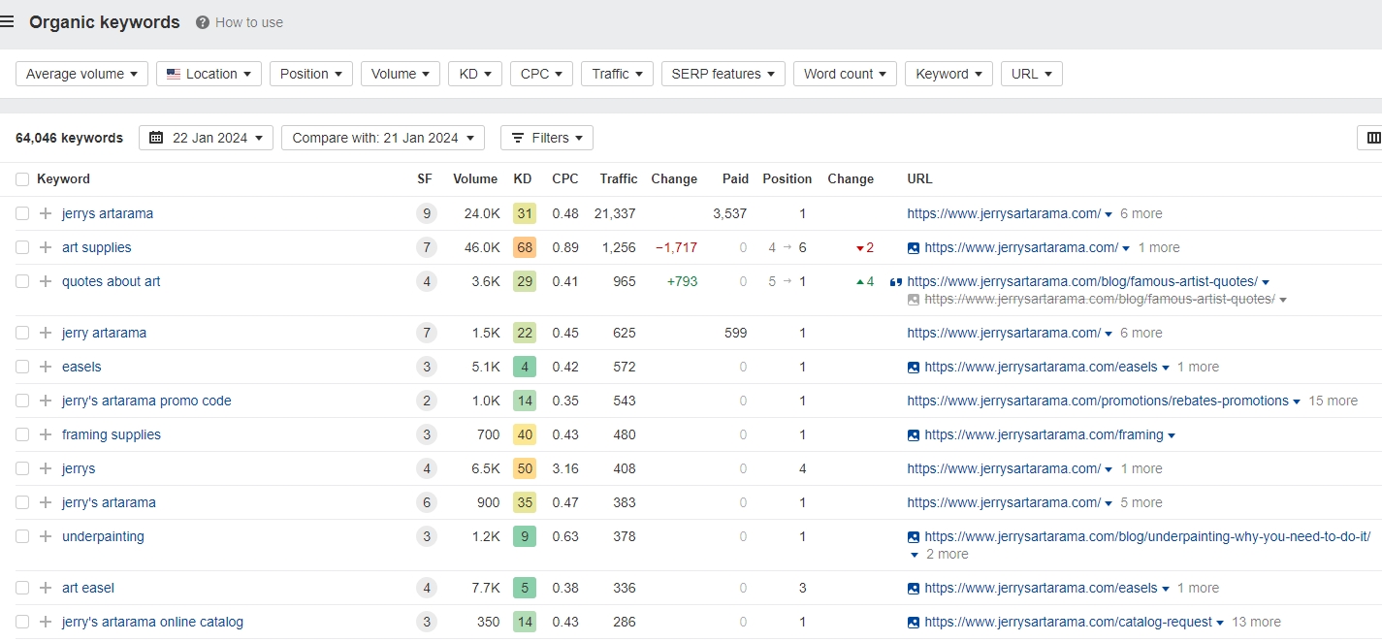Check the jerrys artarama row checkbox
The image size is (1382, 642).
(x=22, y=213)
